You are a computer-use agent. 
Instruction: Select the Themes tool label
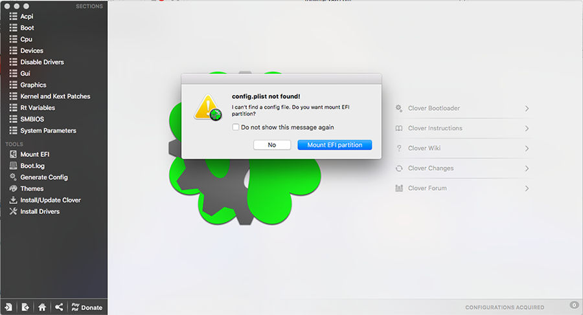(32, 189)
